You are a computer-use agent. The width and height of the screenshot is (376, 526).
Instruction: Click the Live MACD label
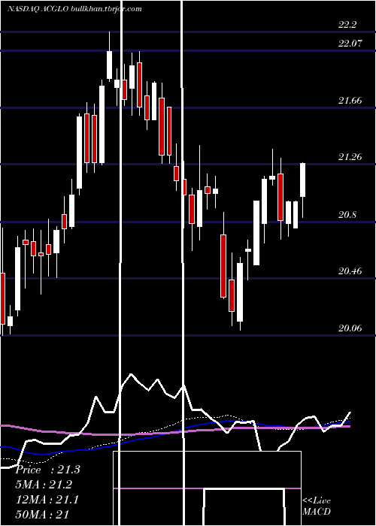[317, 506]
